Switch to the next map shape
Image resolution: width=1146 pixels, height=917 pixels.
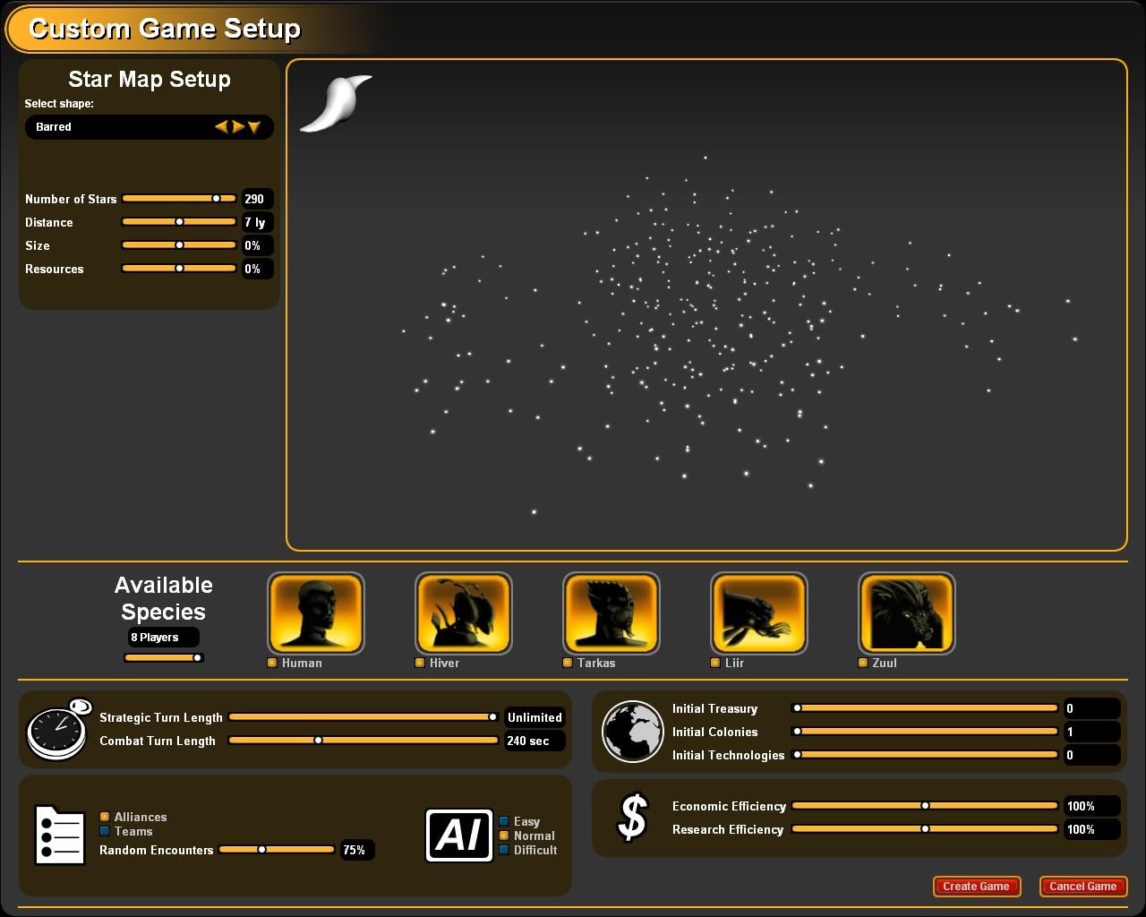238,127
